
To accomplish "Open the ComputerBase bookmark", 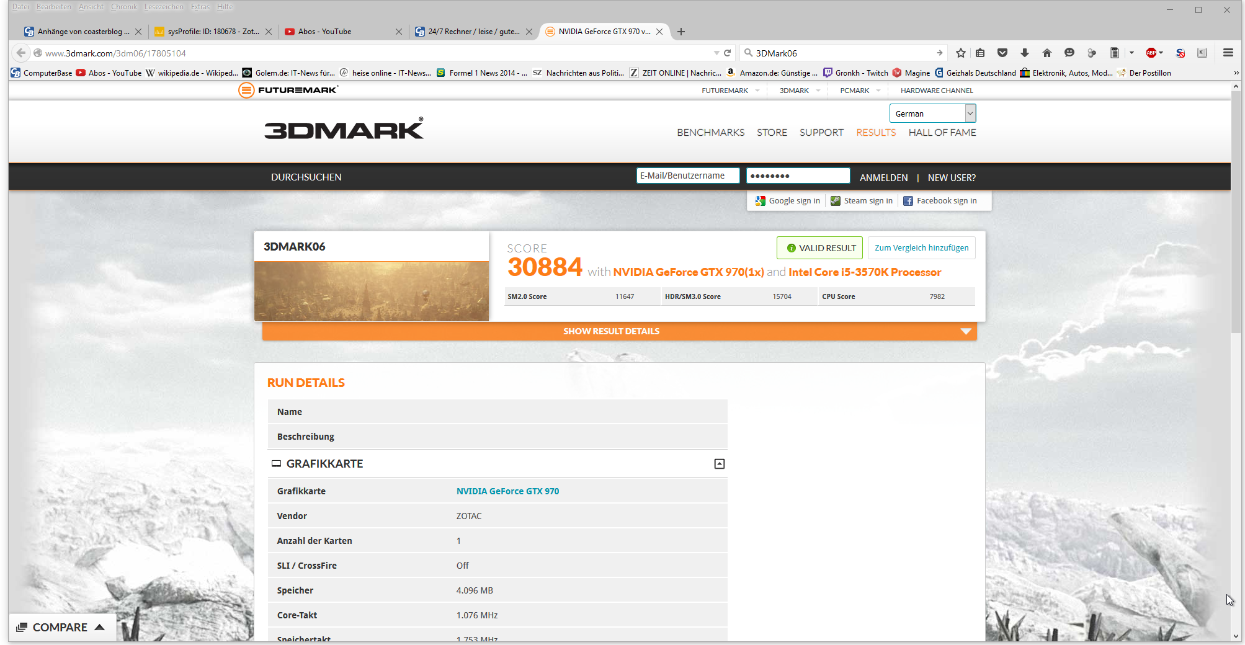I will [x=42, y=73].
